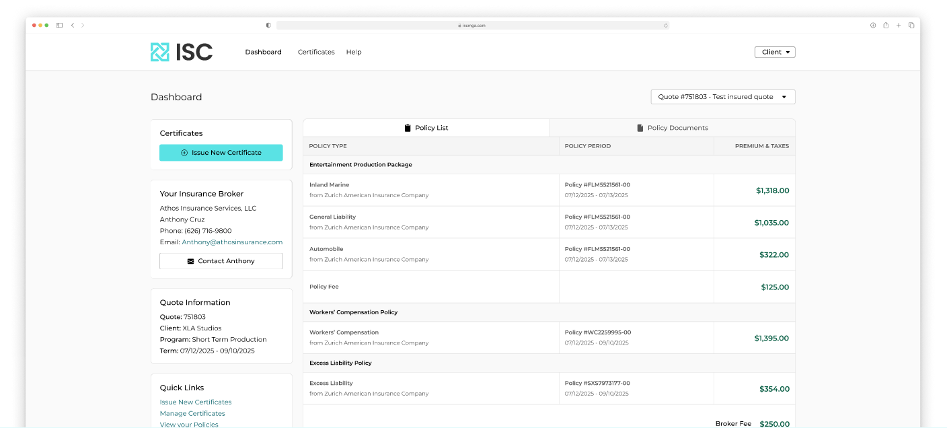Click the browser address bar field
This screenshot has width=947, height=428.
pyautogui.click(x=472, y=26)
